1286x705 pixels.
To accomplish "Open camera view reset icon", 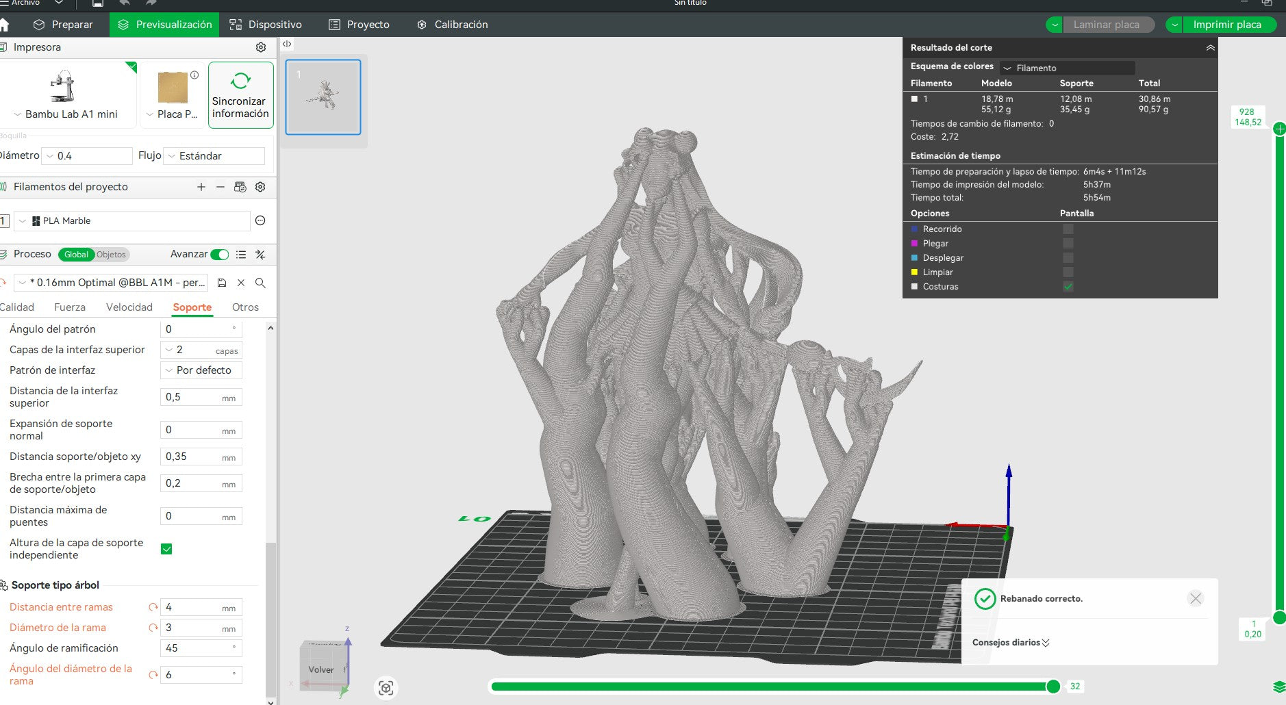I will 386,688.
